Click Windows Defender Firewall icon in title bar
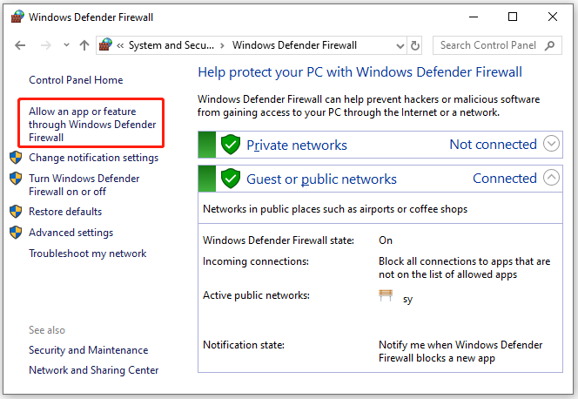Viewport: 578px width, 399px height. (x=17, y=17)
